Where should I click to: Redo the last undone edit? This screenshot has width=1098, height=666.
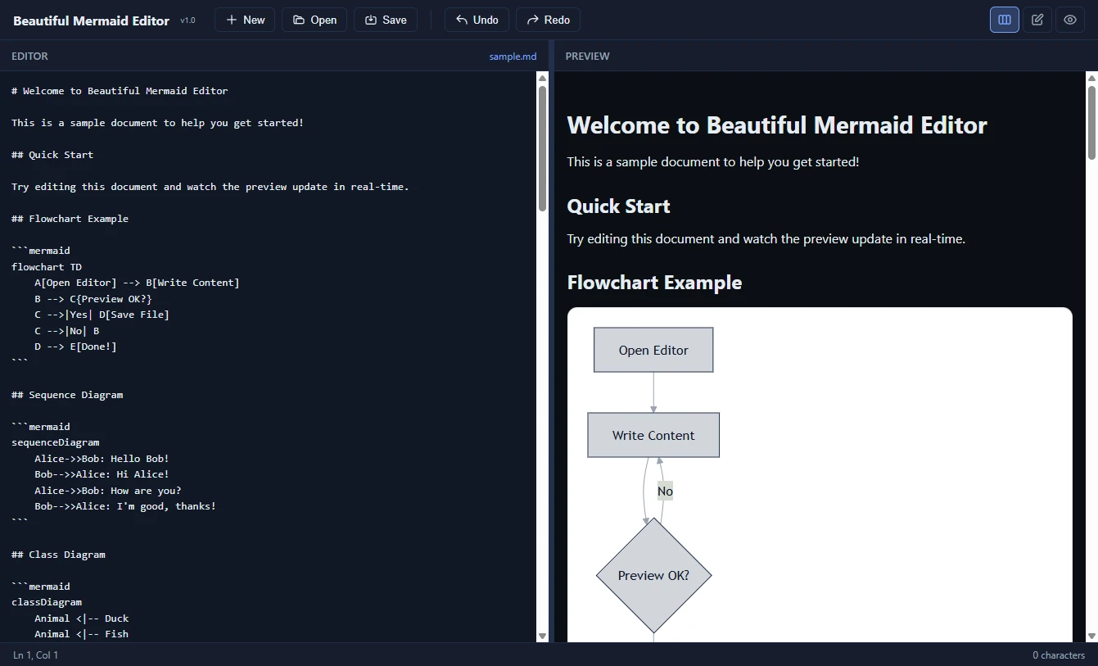548,20
